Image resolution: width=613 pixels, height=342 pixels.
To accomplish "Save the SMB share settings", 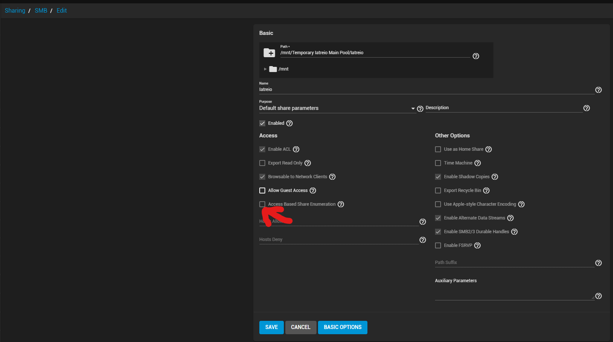I will pos(272,328).
